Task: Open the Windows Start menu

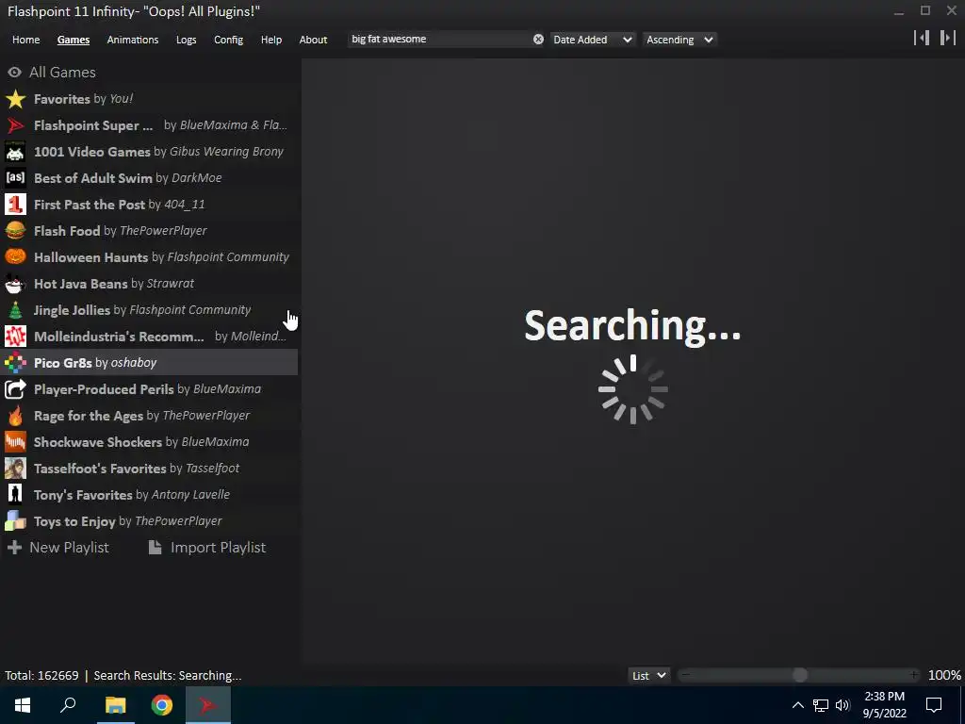Action: [x=23, y=705]
